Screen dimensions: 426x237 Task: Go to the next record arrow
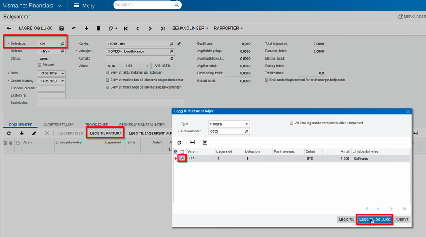pyautogui.click(x=150, y=29)
